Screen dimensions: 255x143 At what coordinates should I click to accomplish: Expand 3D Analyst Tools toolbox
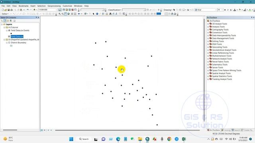coord(208,24)
